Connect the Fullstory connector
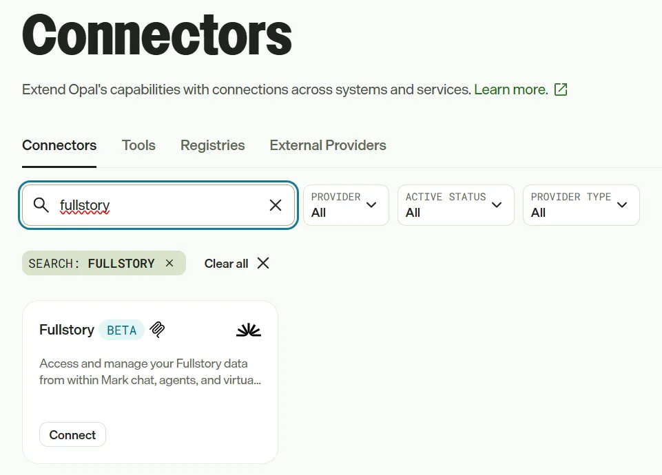Image resolution: width=662 pixels, height=475 pixels. click(72, 434)
